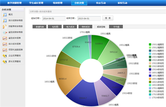Screen dimensions: 166x107
Task: Click the 鉴定成本报表 chart icon
Action: coord(5,38)
